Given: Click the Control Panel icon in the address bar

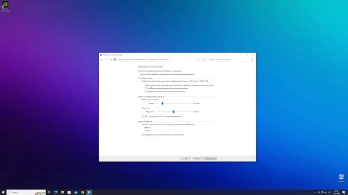Looking at the screenshot, I should point(115,60).
